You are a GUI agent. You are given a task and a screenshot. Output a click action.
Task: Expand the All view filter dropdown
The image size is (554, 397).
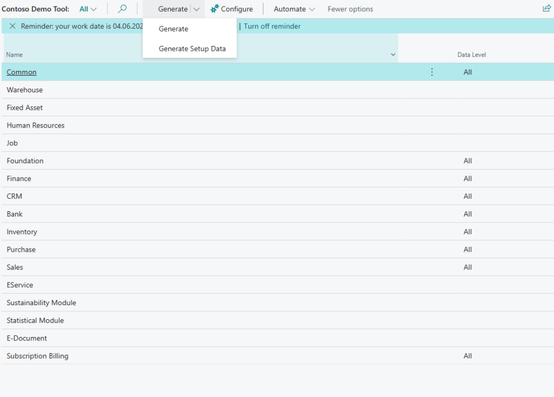coord(88,9)
